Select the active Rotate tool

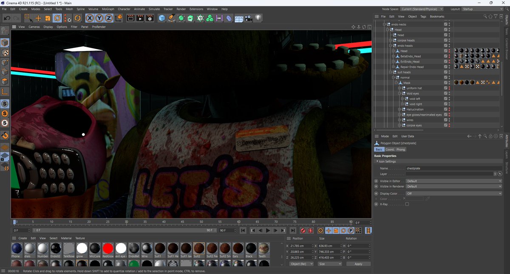tap(57, 18)
